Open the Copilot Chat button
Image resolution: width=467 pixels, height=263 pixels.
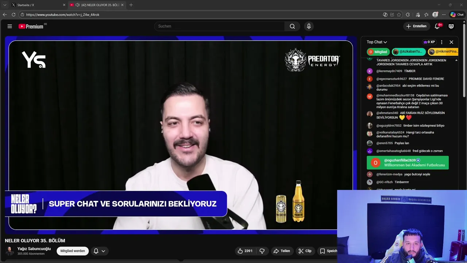coord(457,15)
